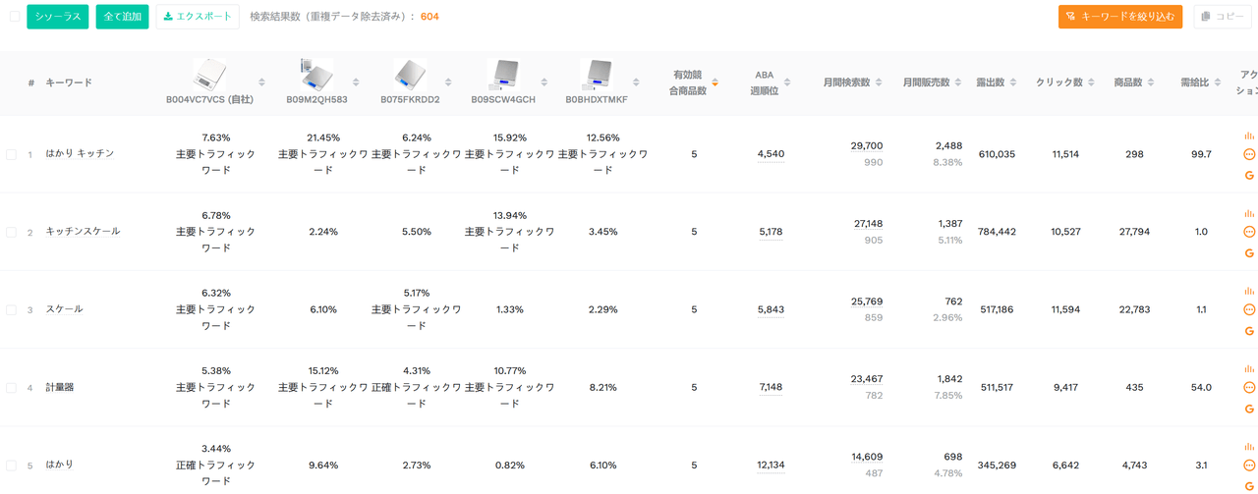Image resolution: width=1258 pixels, height=494 pixels.
Task: Click keyword 計量器
Action: (x=60, y=387)
